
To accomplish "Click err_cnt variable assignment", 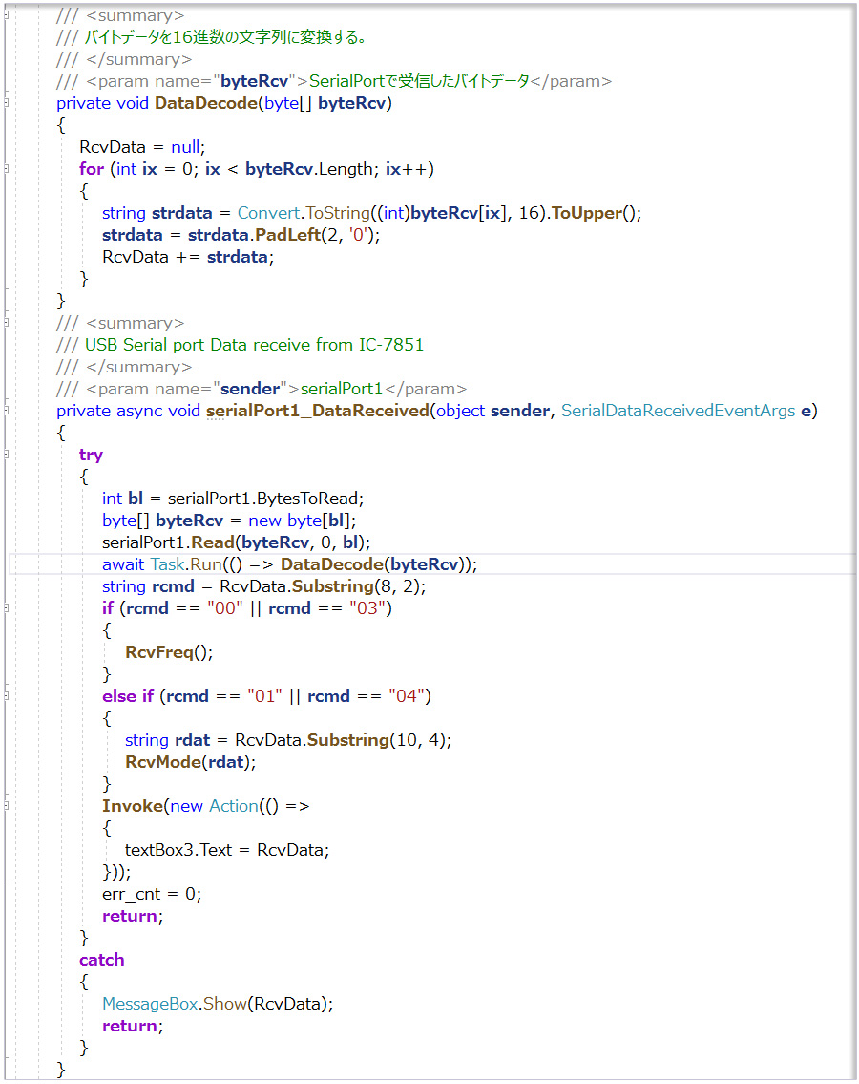I will [x=135, y=894].
